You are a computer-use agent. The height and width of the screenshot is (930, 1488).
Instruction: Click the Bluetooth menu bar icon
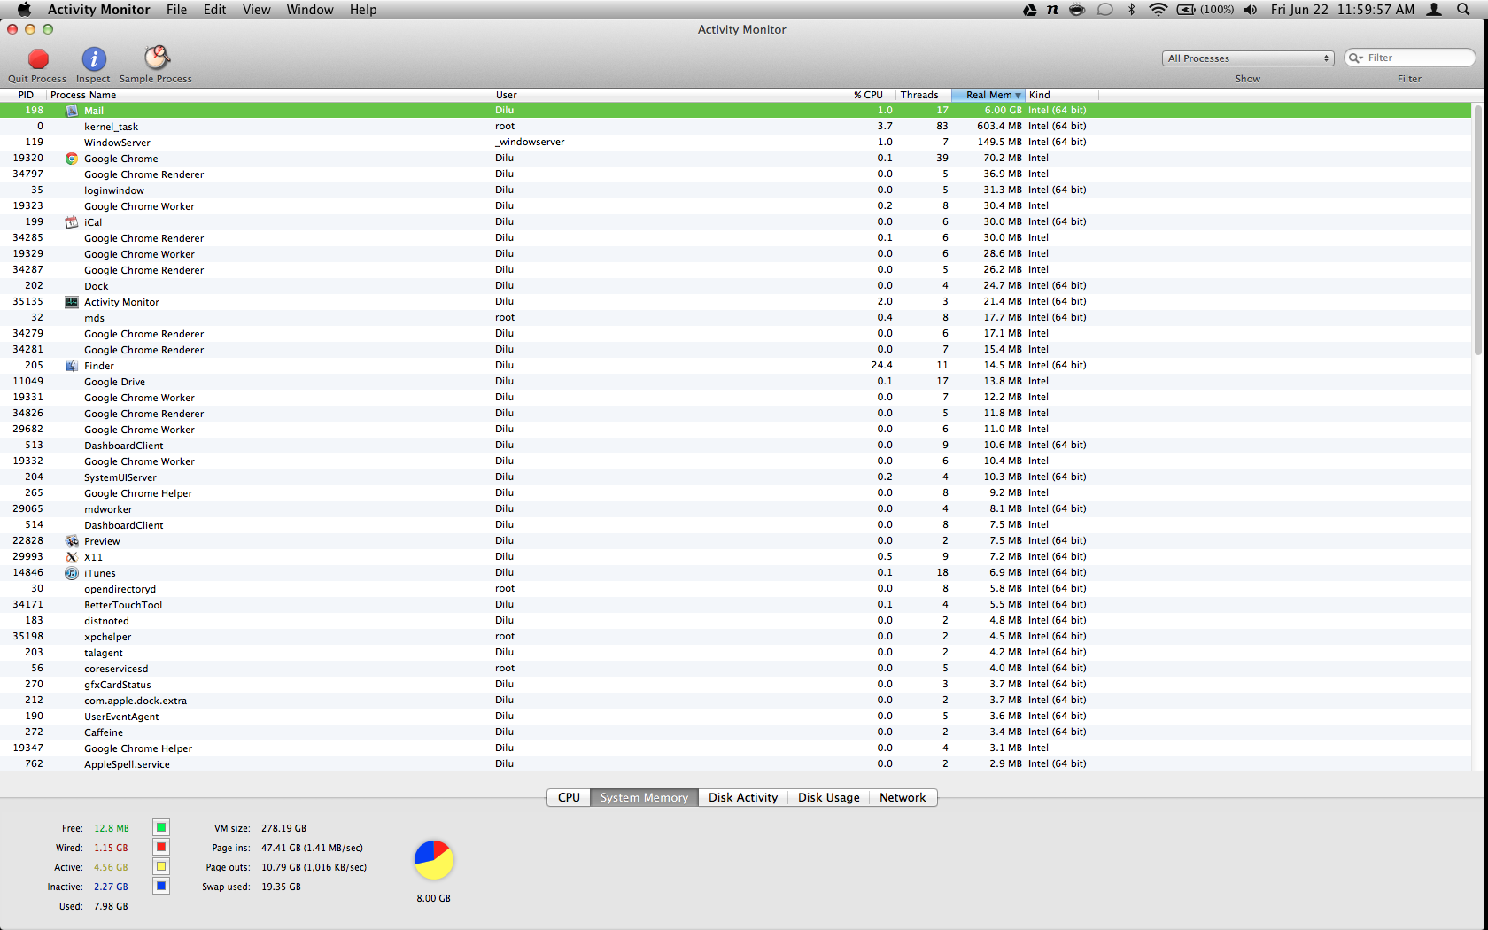click(1131, 9)
